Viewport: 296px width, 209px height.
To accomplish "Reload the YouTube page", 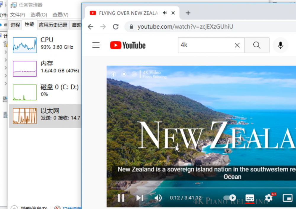I will click(x=116, y=27).
